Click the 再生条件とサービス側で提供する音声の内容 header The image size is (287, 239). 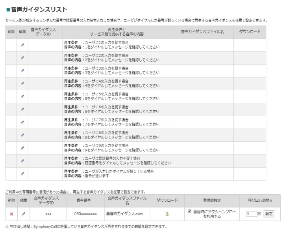pos(117,32)
